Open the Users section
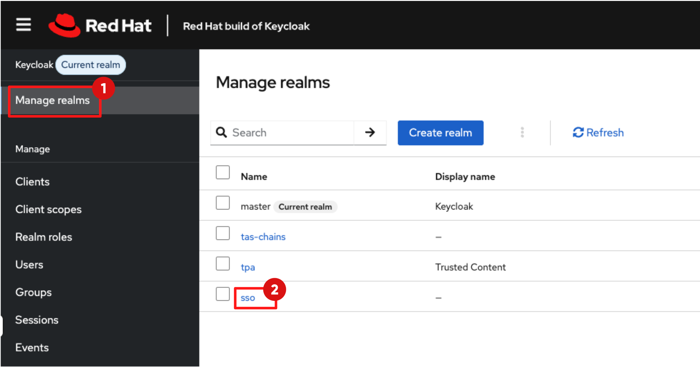The image size is (700, 367). click(29, 264)
